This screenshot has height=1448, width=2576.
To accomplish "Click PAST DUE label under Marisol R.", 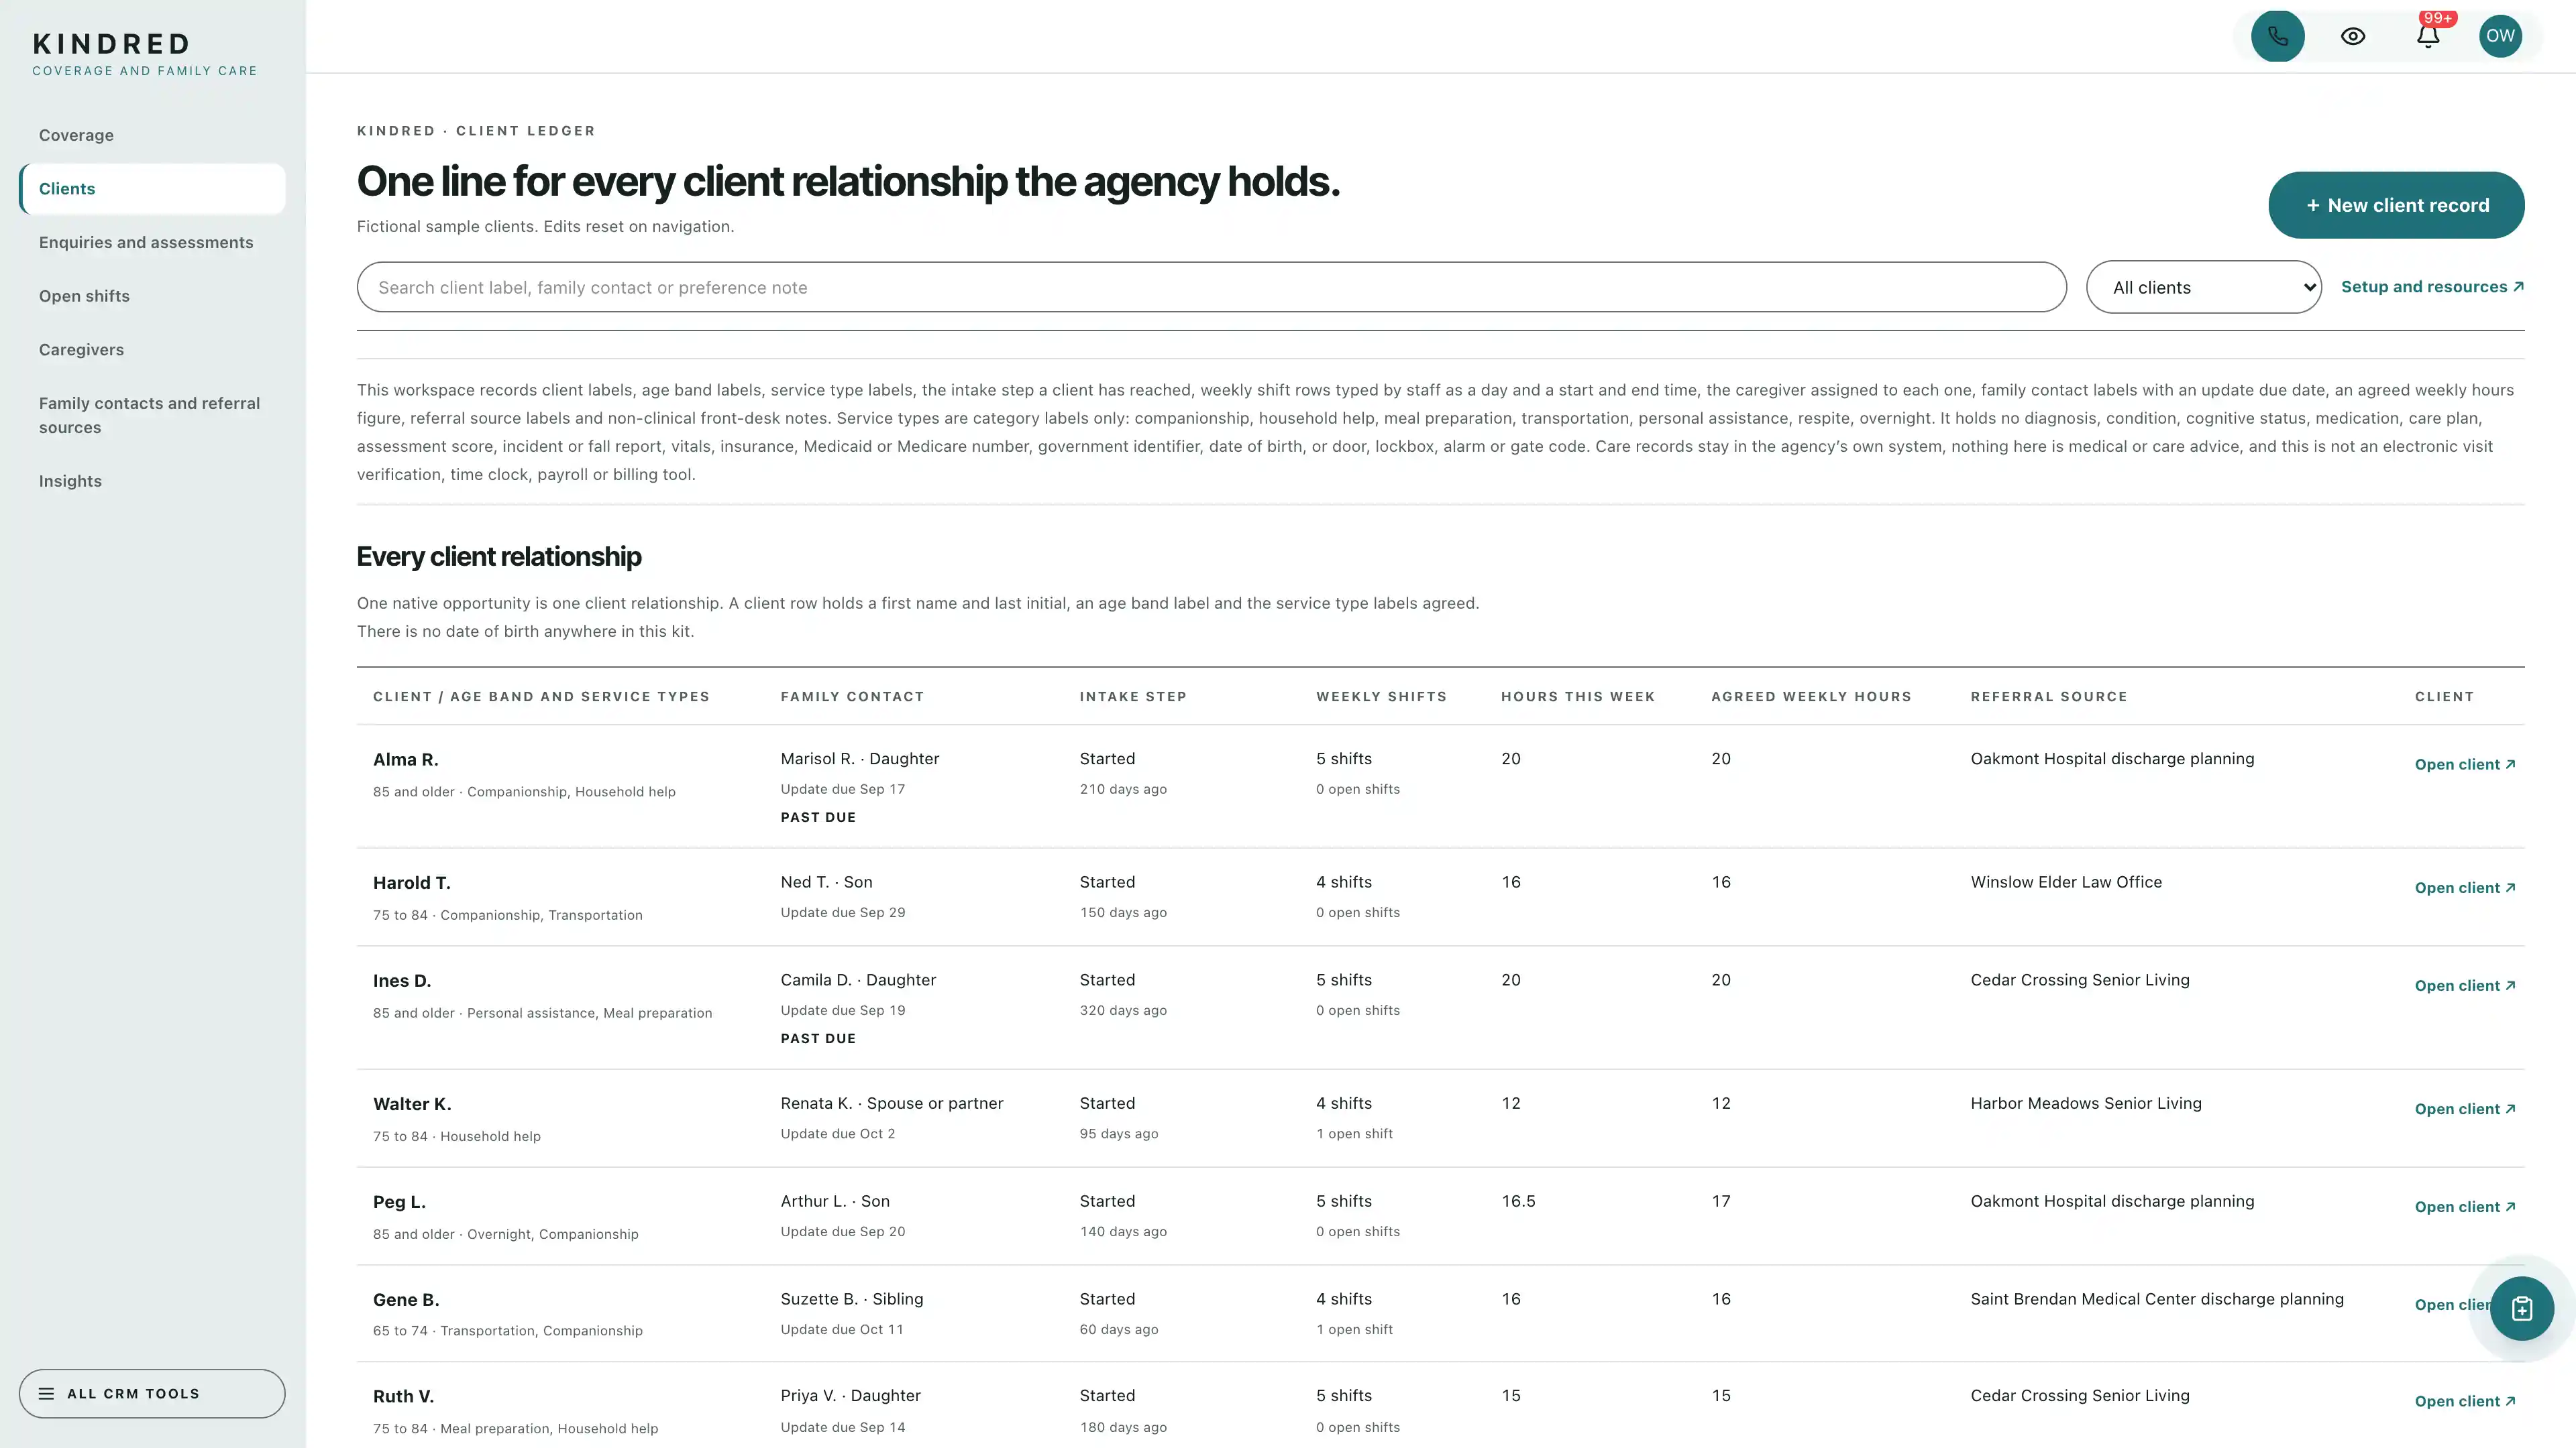I will [x=818, y=817].
